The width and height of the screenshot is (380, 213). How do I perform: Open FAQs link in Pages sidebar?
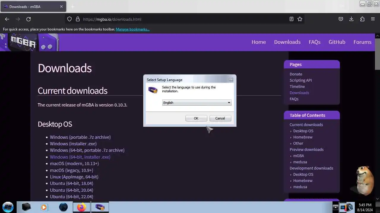(294, 99)
